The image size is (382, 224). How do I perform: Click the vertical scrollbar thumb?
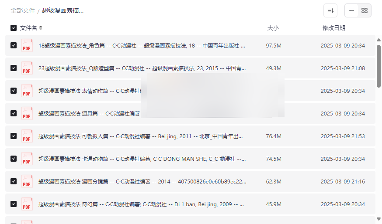click(379, 66)
